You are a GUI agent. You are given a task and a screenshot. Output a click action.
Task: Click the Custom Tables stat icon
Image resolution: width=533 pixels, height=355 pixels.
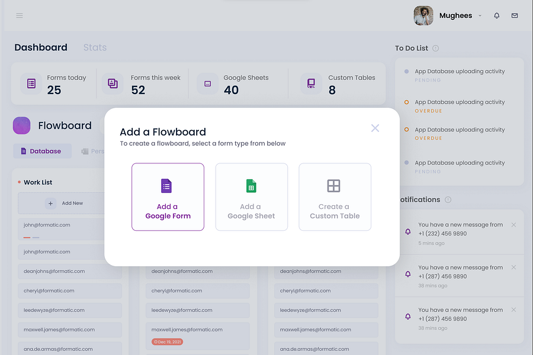click(x=311, y=83)
